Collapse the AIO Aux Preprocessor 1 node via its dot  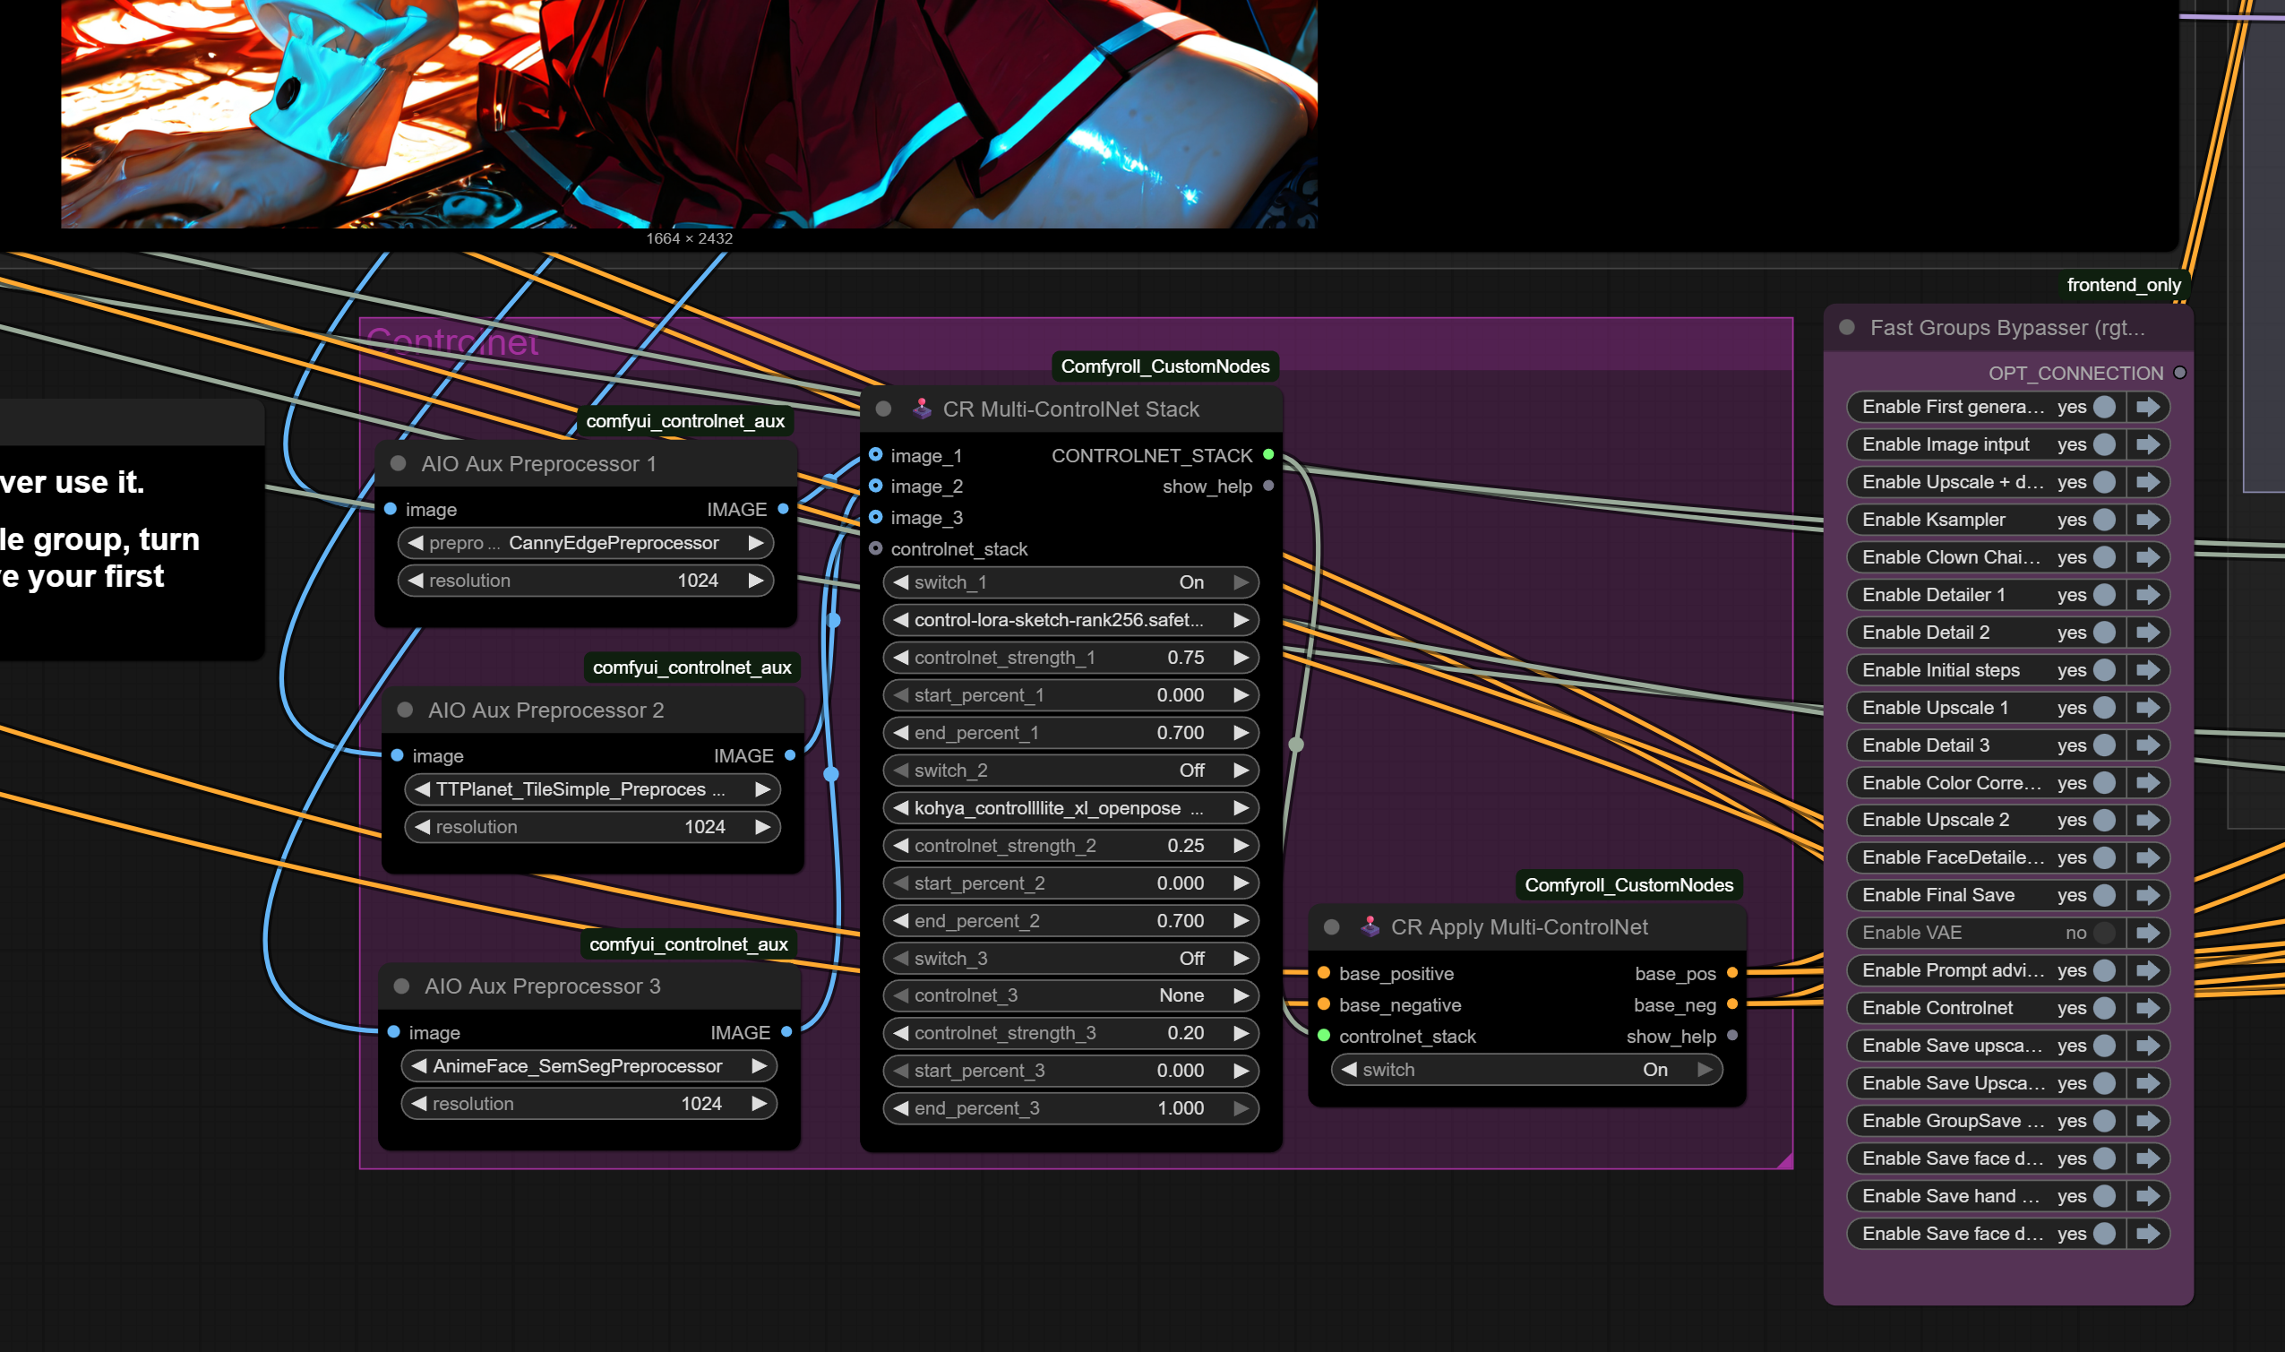(398, 464)
